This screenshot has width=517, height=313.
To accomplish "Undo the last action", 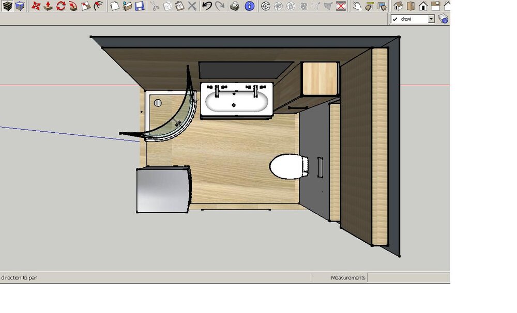I will point(207,6).
